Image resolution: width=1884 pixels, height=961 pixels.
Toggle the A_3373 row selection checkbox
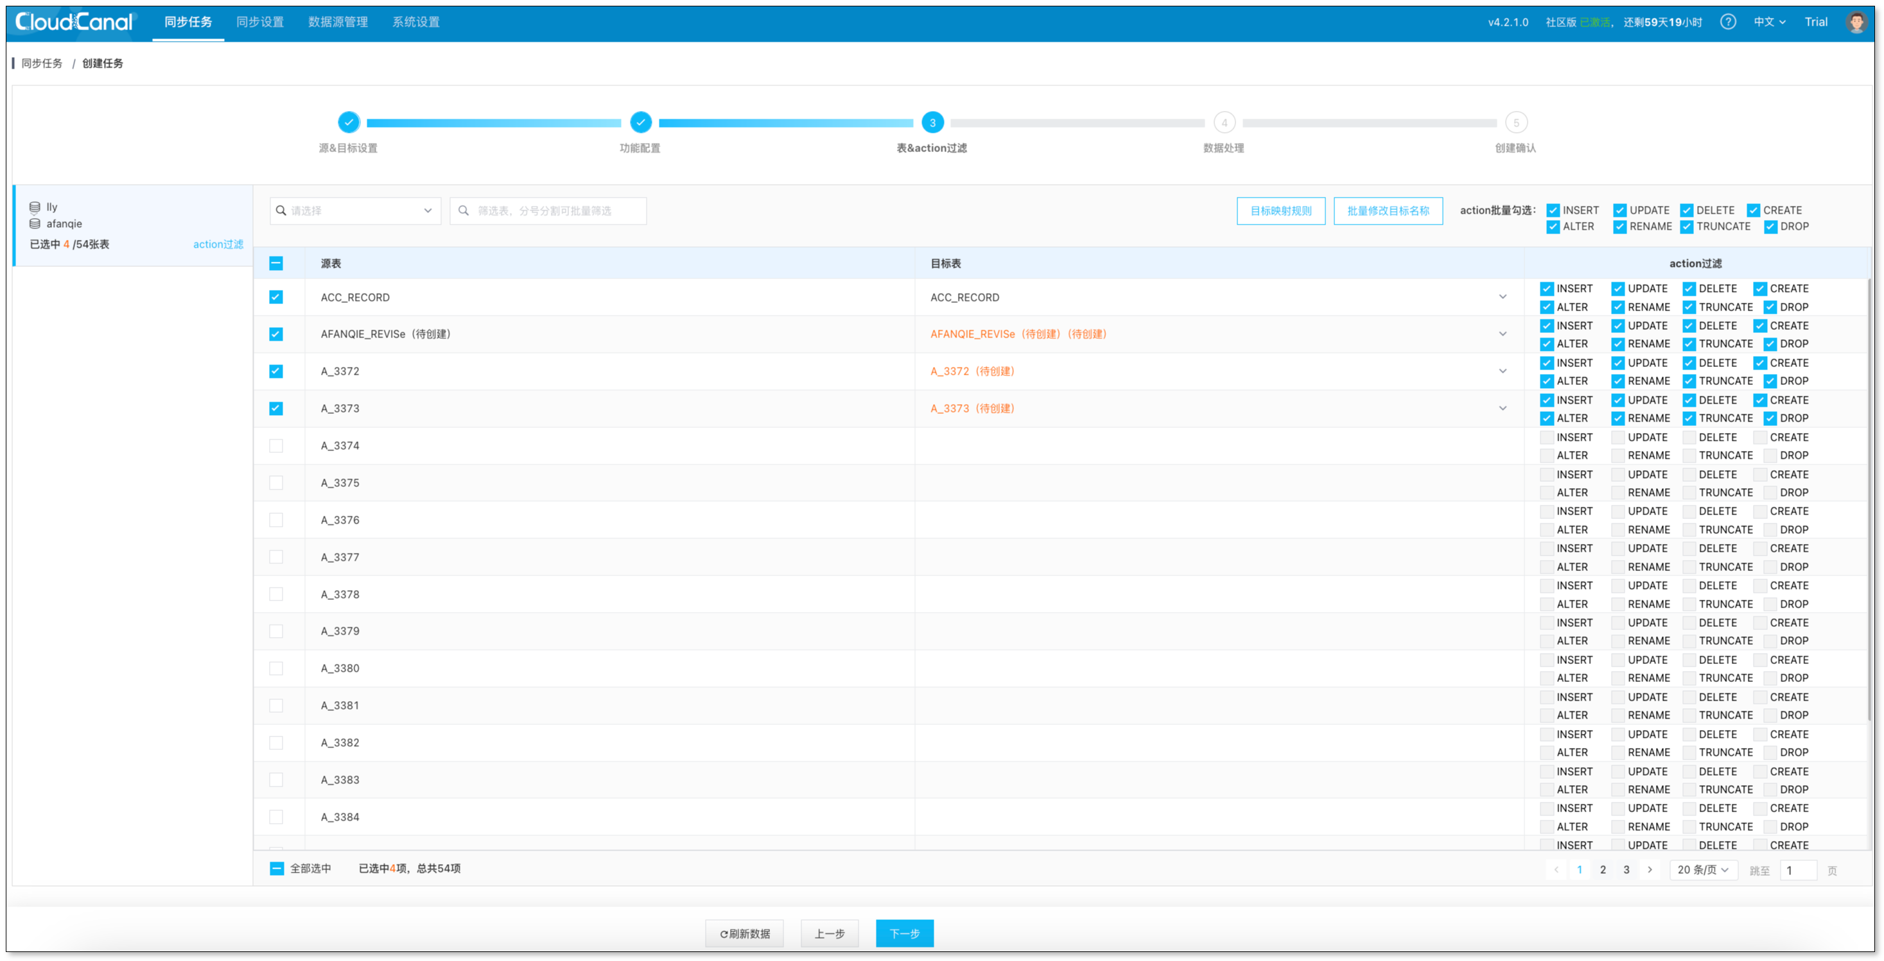276,407
